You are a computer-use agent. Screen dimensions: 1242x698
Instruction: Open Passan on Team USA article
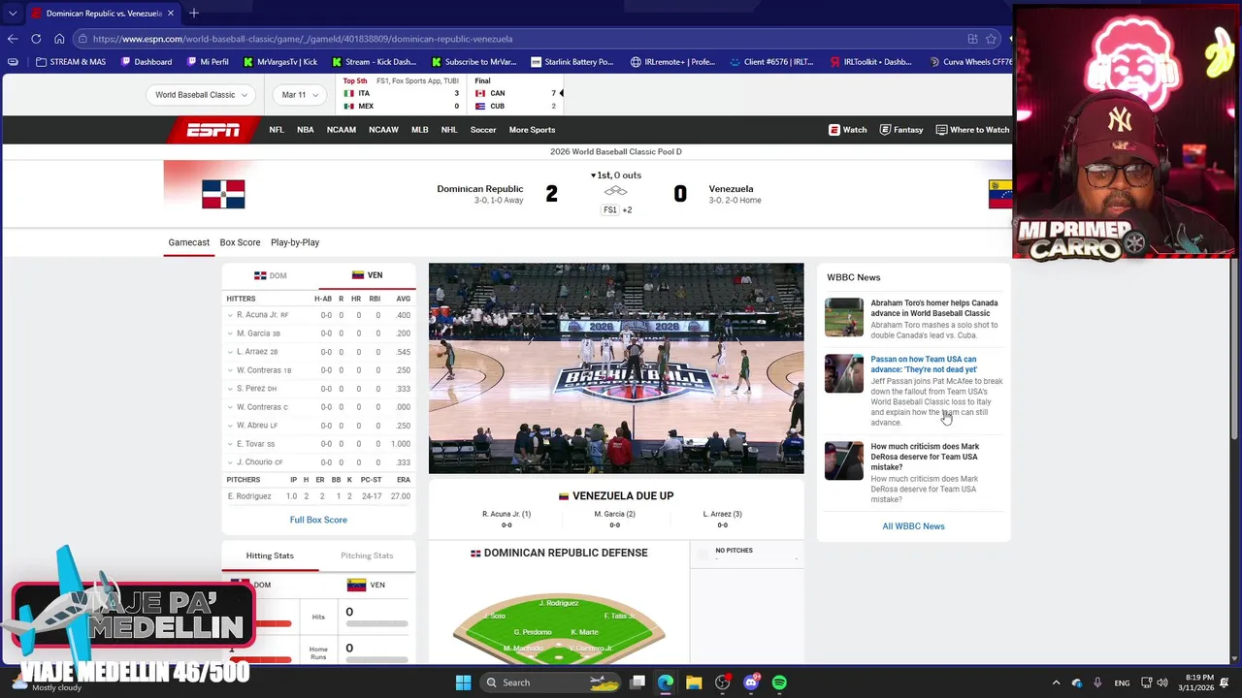(x=924, y=365)
